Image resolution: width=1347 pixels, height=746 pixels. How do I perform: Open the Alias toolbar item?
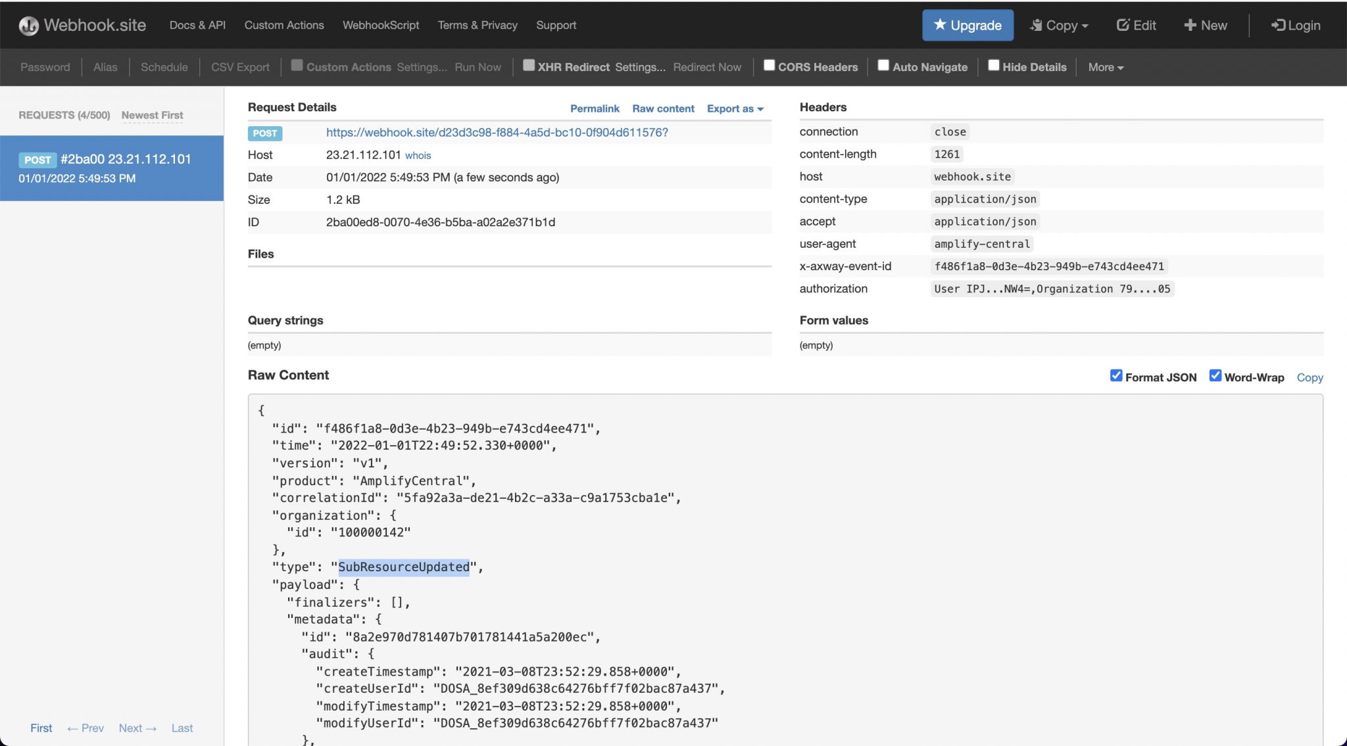[105, 66]
